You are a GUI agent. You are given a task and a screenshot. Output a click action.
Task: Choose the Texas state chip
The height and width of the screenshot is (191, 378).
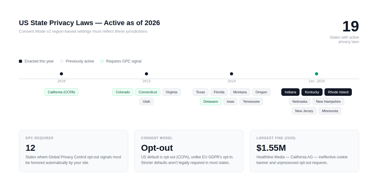pos(200,92)
